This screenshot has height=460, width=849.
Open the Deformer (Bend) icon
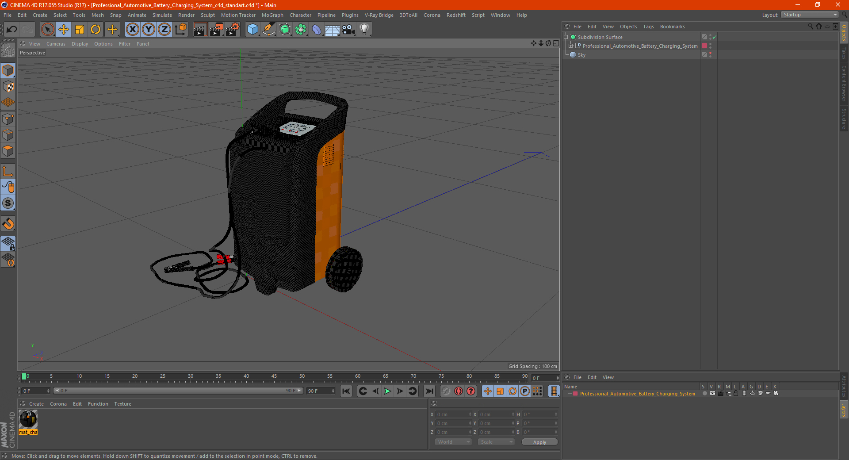(x=317, y=30)
